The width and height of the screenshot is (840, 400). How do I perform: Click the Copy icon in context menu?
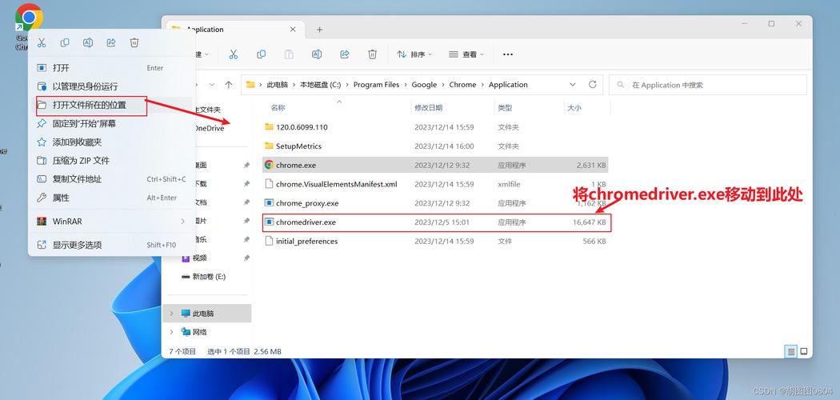(65, 43)
